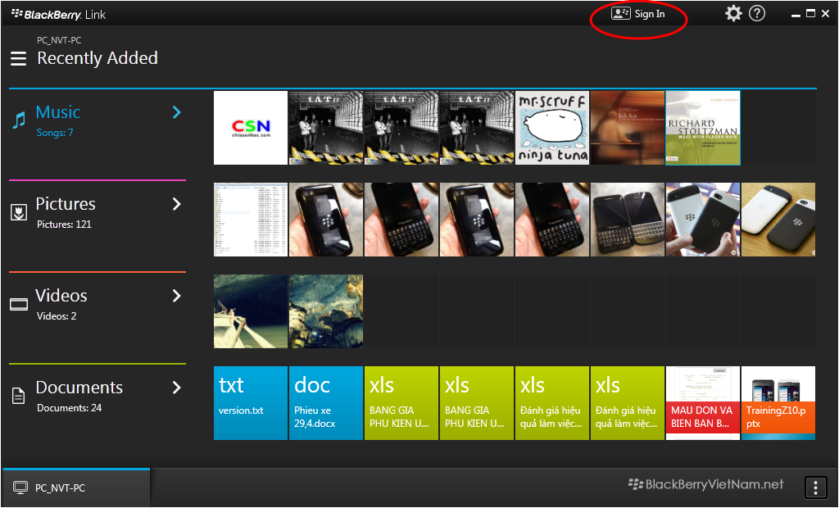The width and height of the screenshot is (839, 508).
Task: Click the Music note icon
Action: 18,121
